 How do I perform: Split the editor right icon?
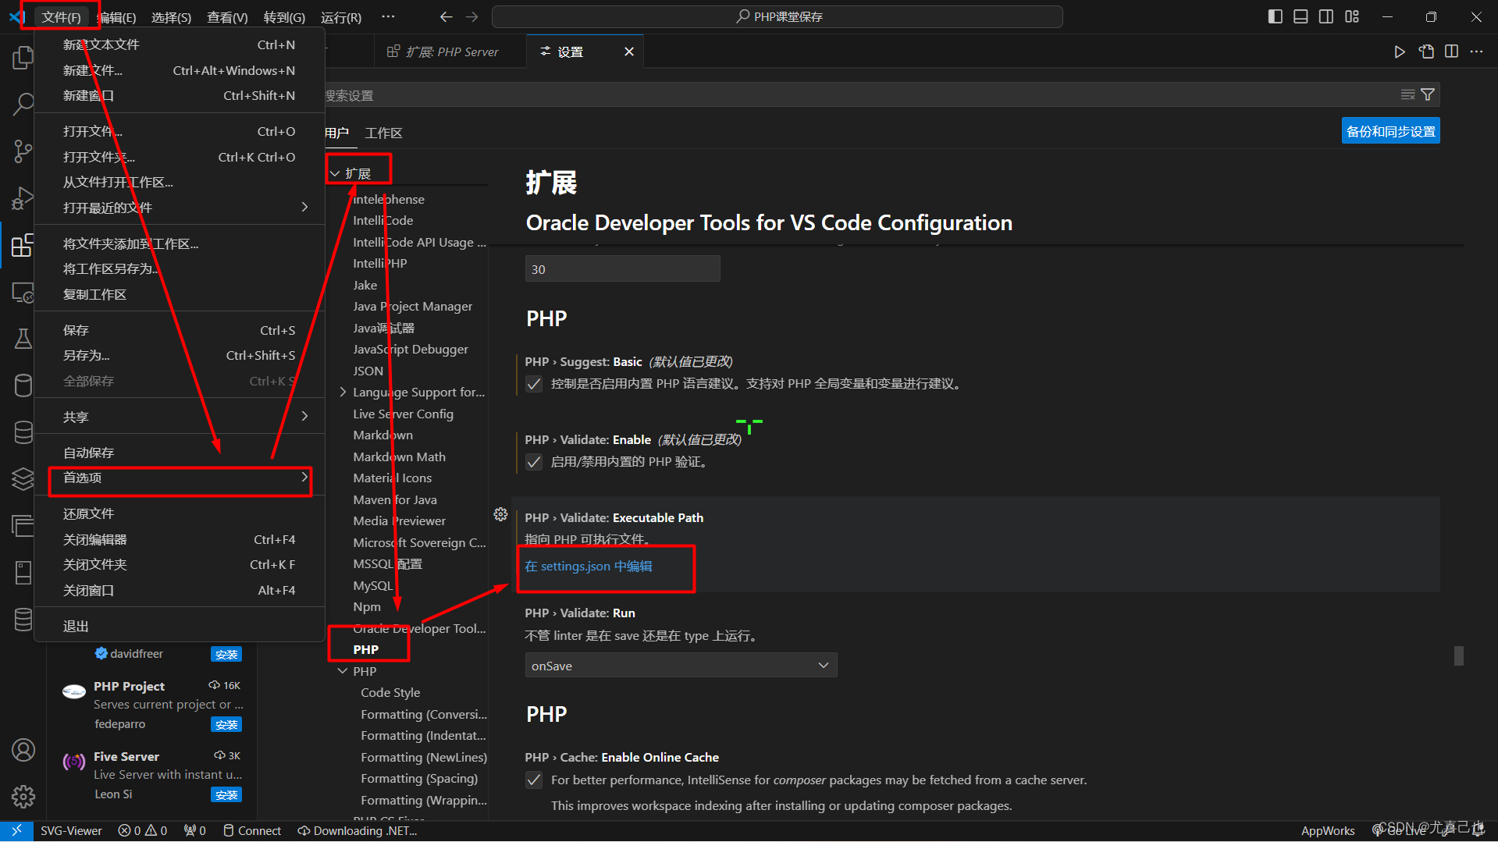click(1451, 52)
